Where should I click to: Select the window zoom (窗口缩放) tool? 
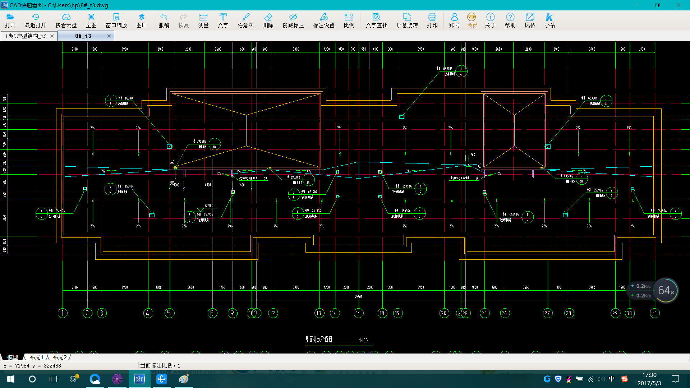click(116, 20)
